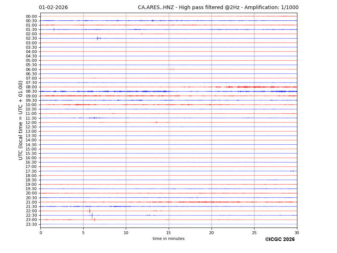This screenshot has height=253, width=337.
Task: Click the blue seismic spike on 02:30 trace
Action: [x=97, y=38]
